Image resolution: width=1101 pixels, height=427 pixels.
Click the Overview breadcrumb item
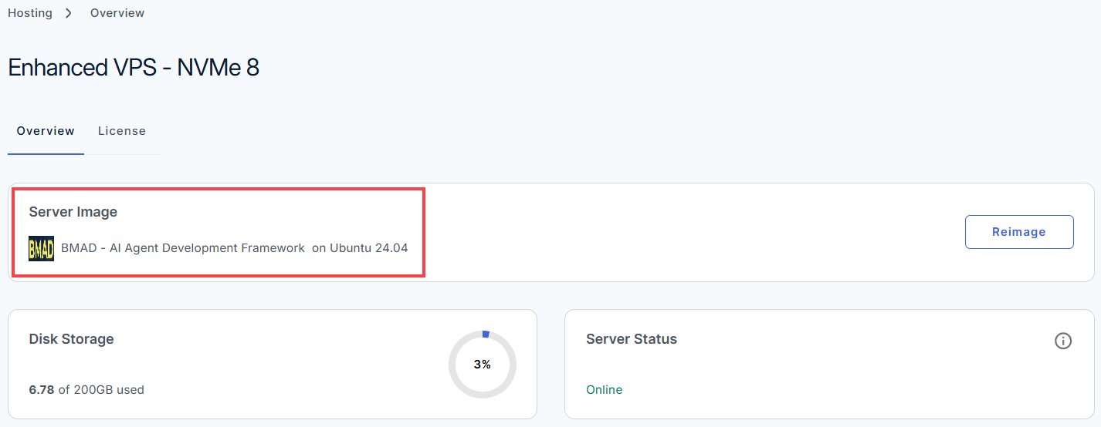click(x=117, y=13)
